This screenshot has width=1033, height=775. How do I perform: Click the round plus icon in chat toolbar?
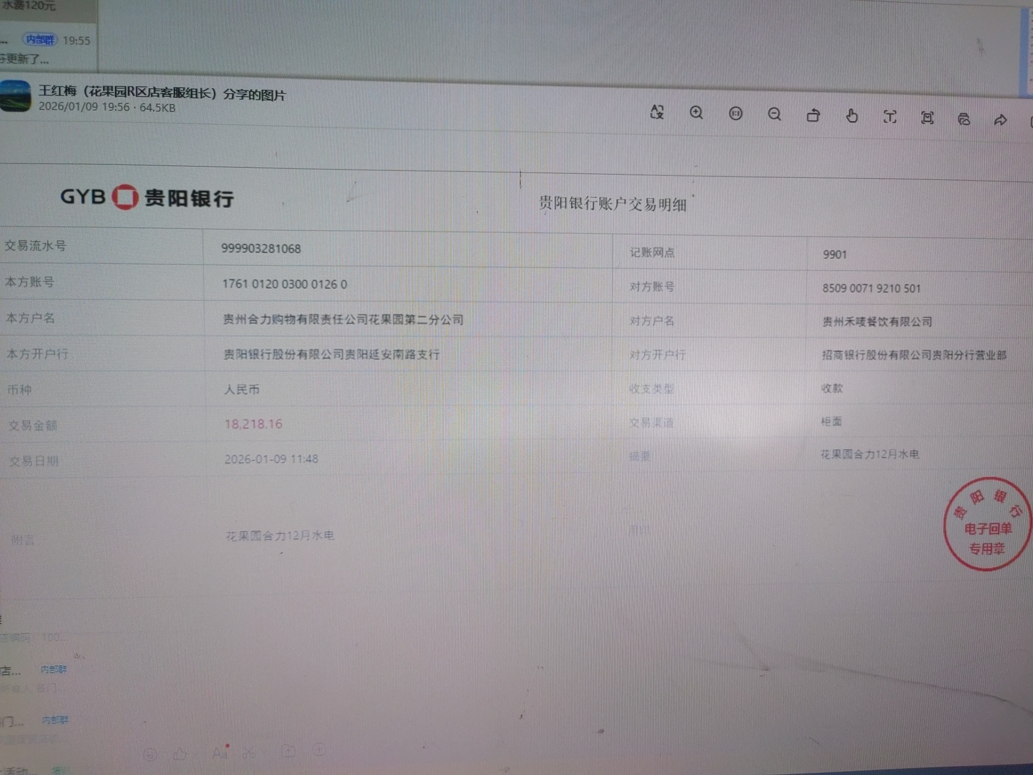click(319, 749)
